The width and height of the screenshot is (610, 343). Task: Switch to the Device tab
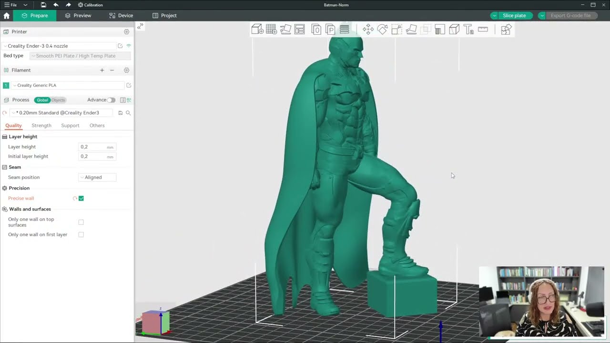pyautogui.click(x=121, y=15)
